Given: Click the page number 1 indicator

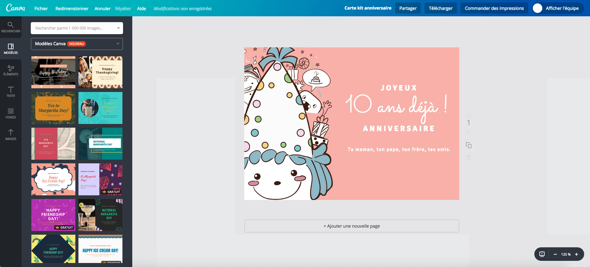Looking at the screenshot, I should 468,123.
